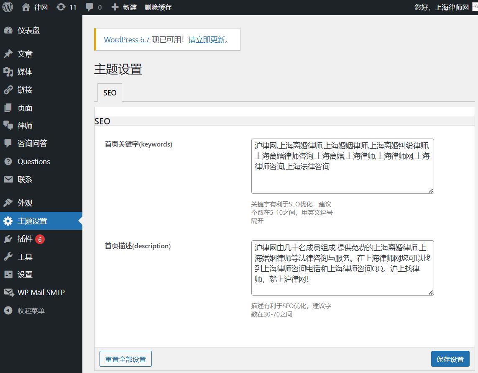The height and width of the screenshot is (373, 478).
Task: Click 删除缓存 in the admin bar
Action: pos(158,7)
